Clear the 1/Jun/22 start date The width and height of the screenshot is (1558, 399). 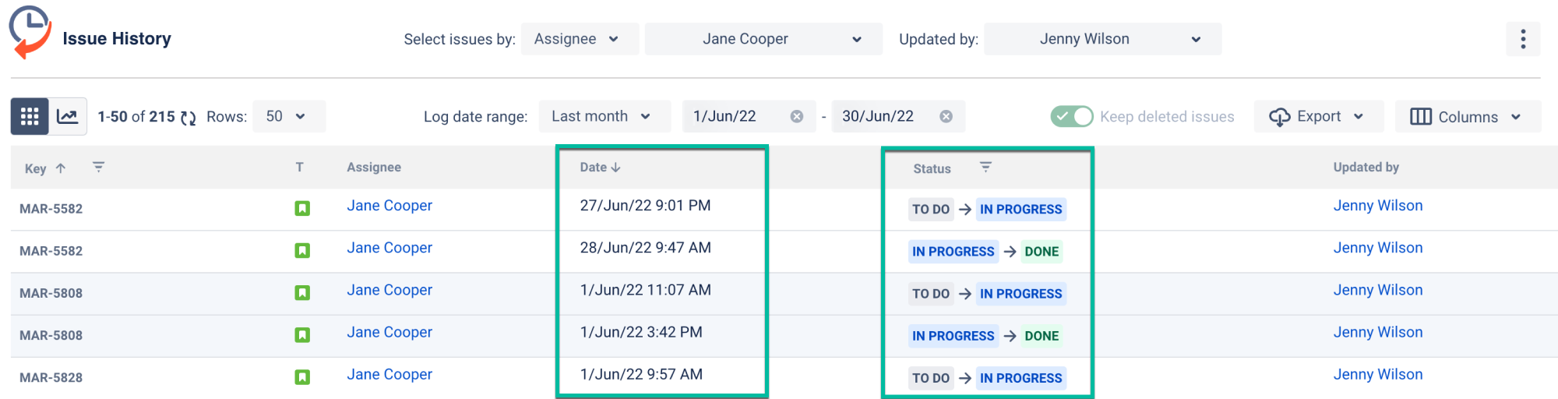coord(797,116)
